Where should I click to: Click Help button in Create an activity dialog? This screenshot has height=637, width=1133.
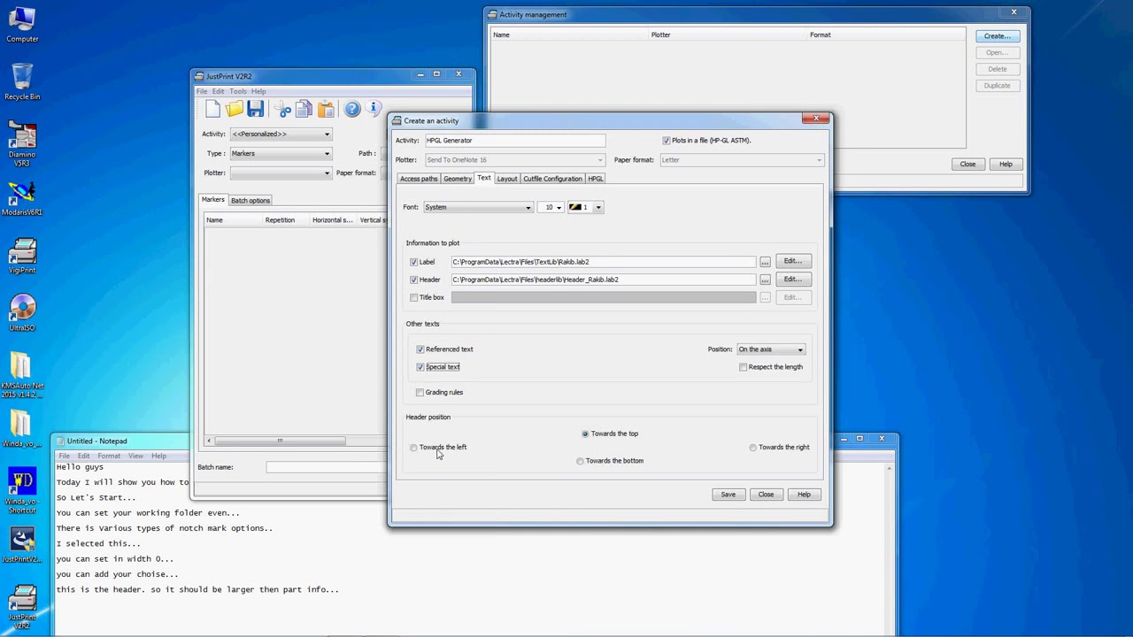click(x=804, y=495)
